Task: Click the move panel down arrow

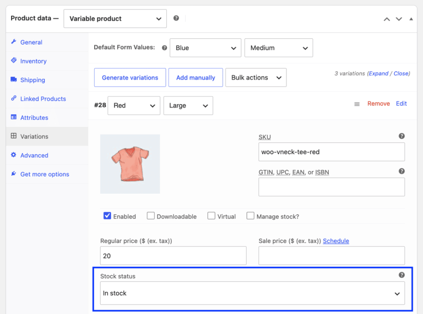Action: [x=399, y=19]
